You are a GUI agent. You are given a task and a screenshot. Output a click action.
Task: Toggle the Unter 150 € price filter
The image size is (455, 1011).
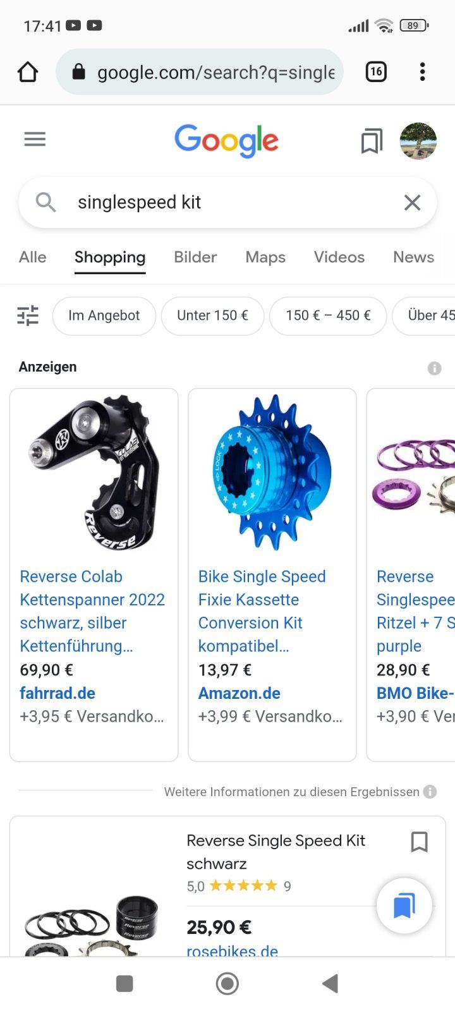coord(212,315)
